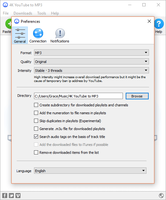Click the blue Help question mark icon
The image size is (166, 200).
159,24
